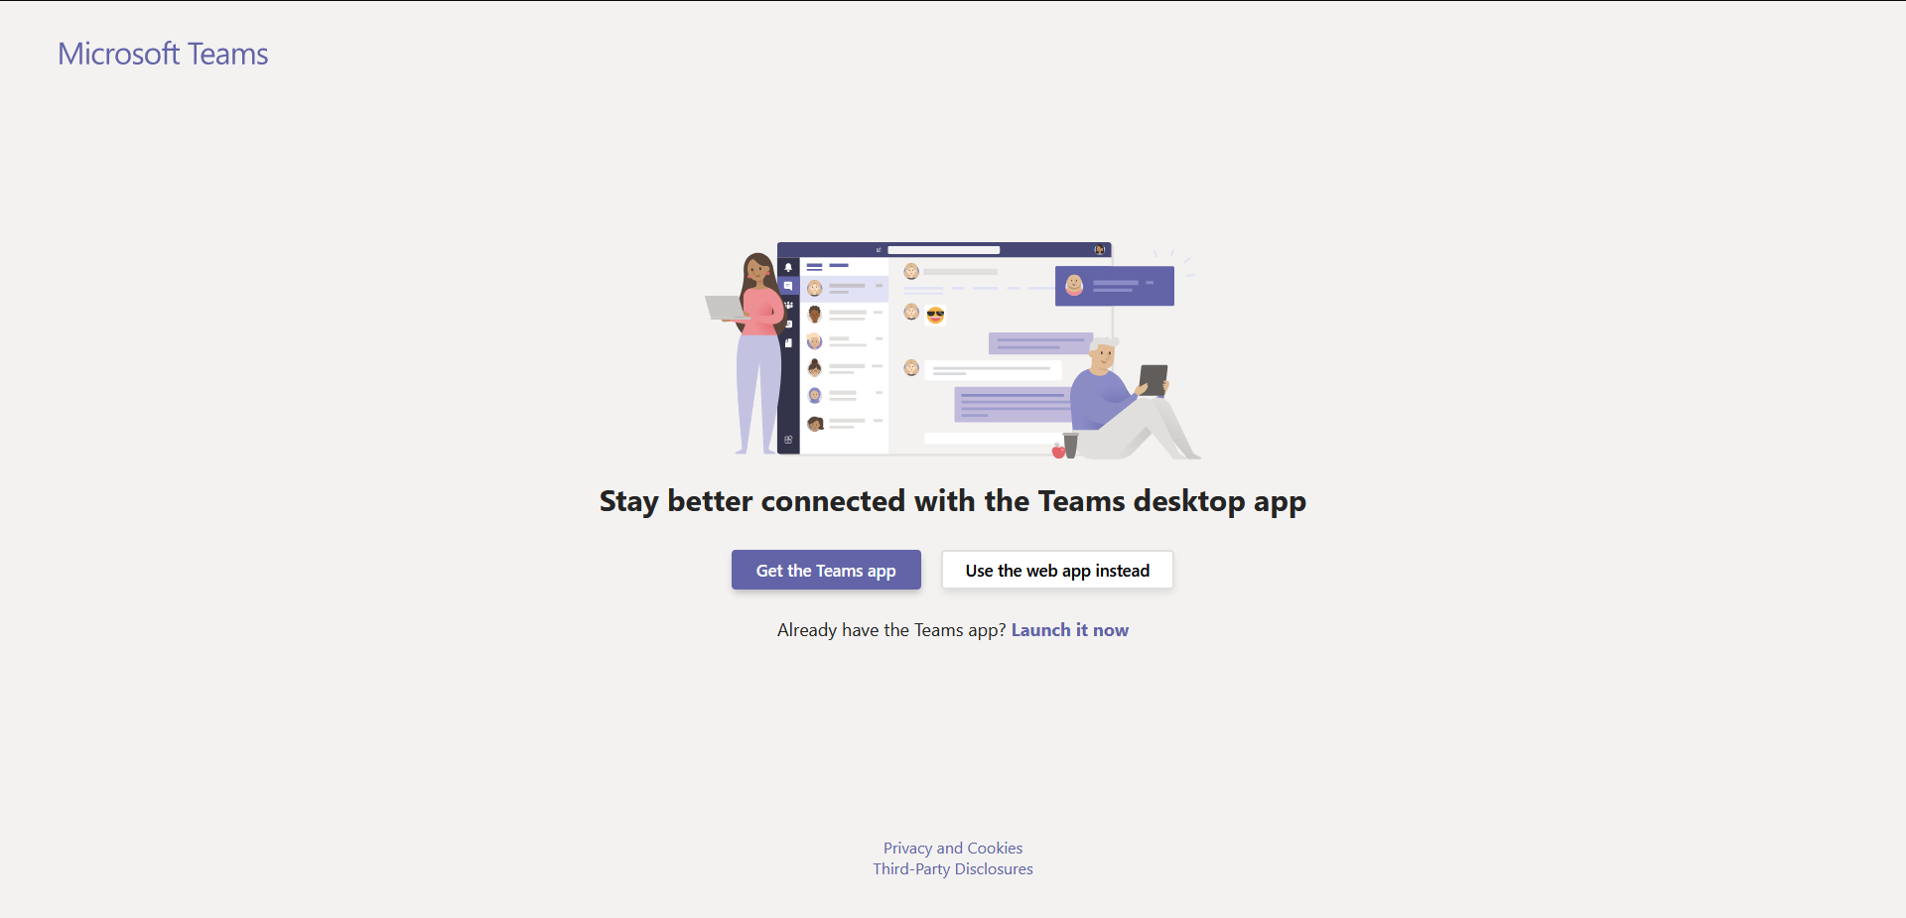Screen dimensions: 1906x918
Task: Click the bell icon in illustrated sidebar
Action: click(x=788, y=267)
